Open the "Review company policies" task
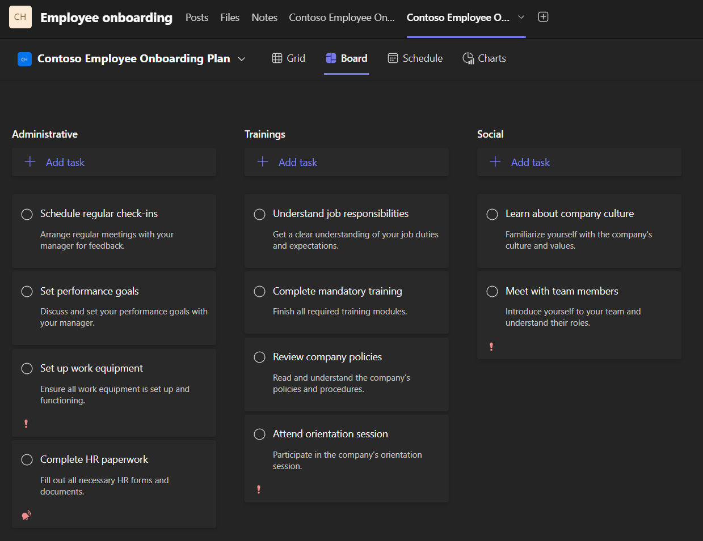The image size is (703, 541). tap(347, 374)
